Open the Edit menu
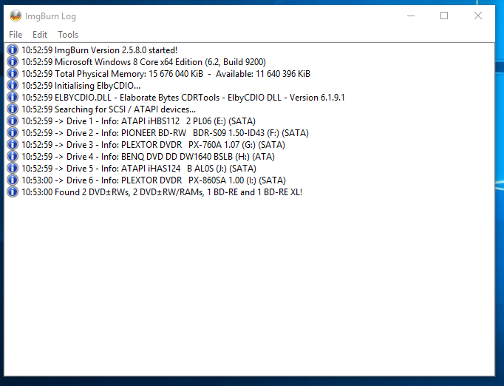 pos(40,35)
